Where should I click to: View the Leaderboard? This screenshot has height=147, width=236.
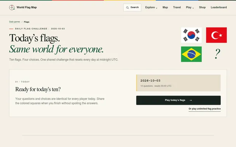pos(219,7)
